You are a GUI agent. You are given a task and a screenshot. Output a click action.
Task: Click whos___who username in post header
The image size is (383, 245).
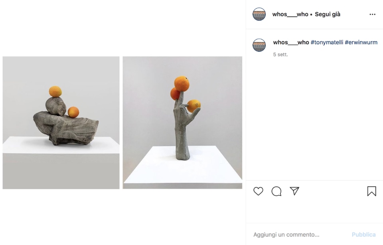tap(290, 14)
